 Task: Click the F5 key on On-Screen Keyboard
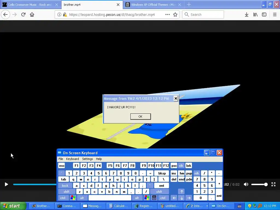(110, 166)
